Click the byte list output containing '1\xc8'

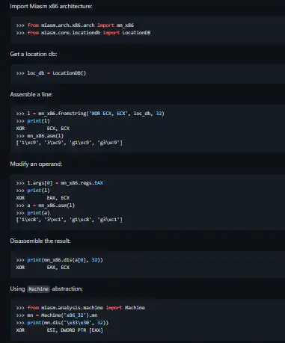pyautogui.click(x=70, y=220)
